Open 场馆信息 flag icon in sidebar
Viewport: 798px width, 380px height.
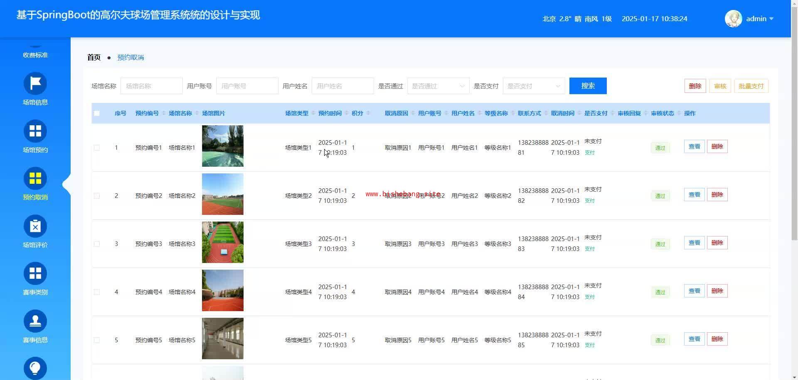click(x=35, y=84)
